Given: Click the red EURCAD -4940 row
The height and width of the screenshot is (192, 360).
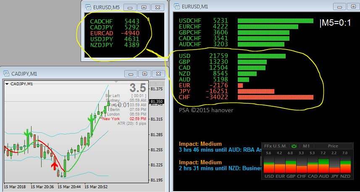Looking at the screenshot, I should (115, 33).
